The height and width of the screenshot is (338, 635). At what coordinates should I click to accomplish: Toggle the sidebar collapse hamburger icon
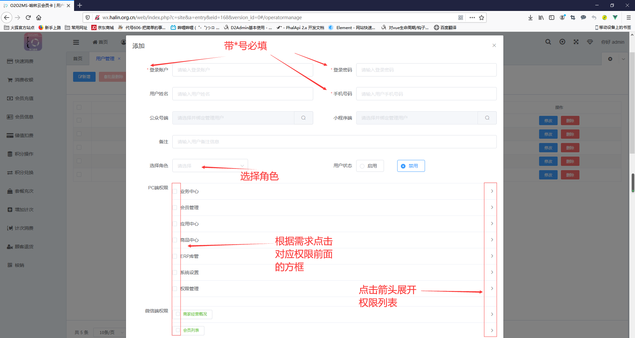pos(76,42)
